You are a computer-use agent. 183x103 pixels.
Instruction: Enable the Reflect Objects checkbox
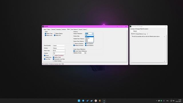[55, 33]
